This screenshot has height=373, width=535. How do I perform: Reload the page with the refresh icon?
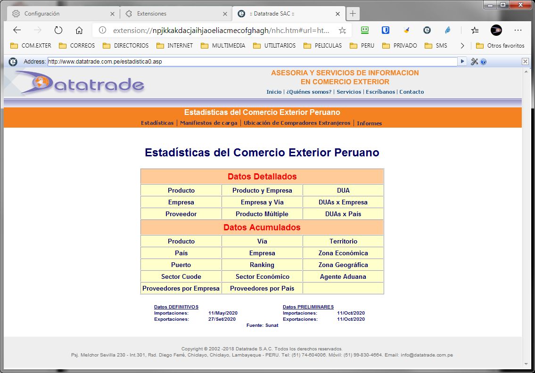tap(58, 30)
